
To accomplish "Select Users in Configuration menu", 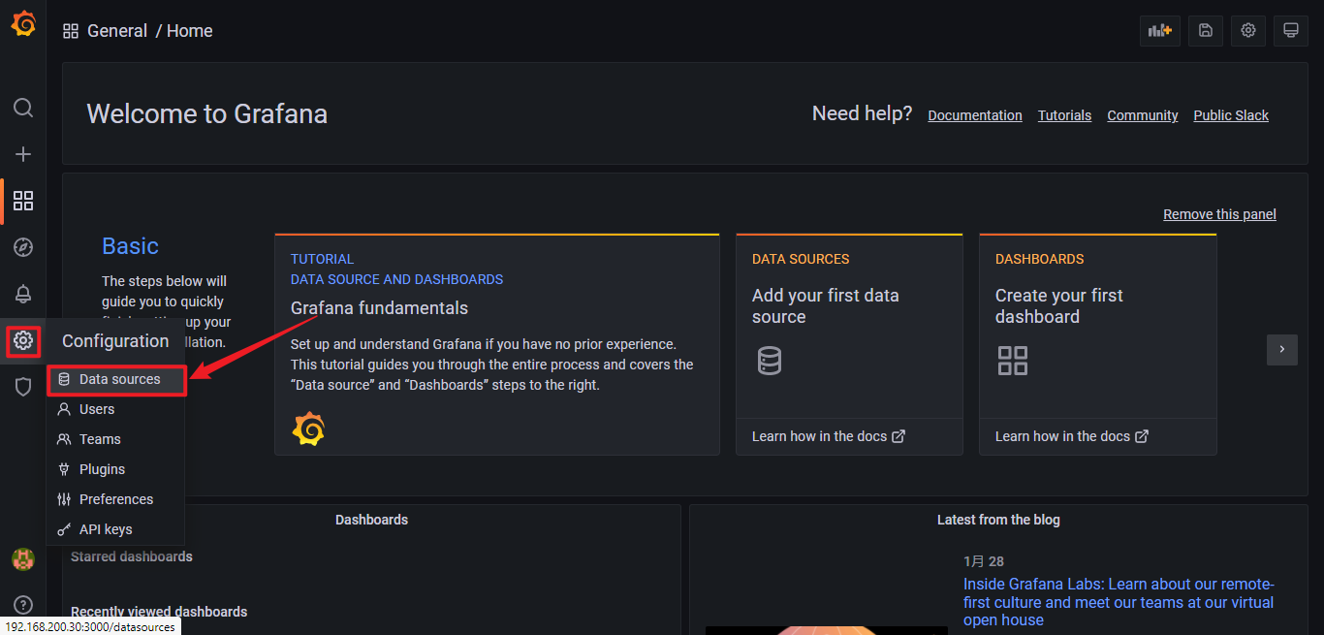I will (116, 409).
